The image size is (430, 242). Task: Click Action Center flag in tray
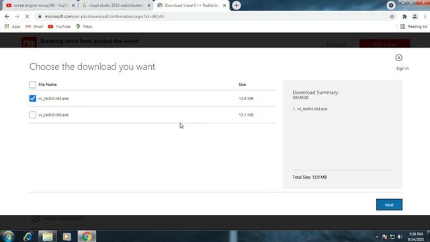[x=385, y=237]
